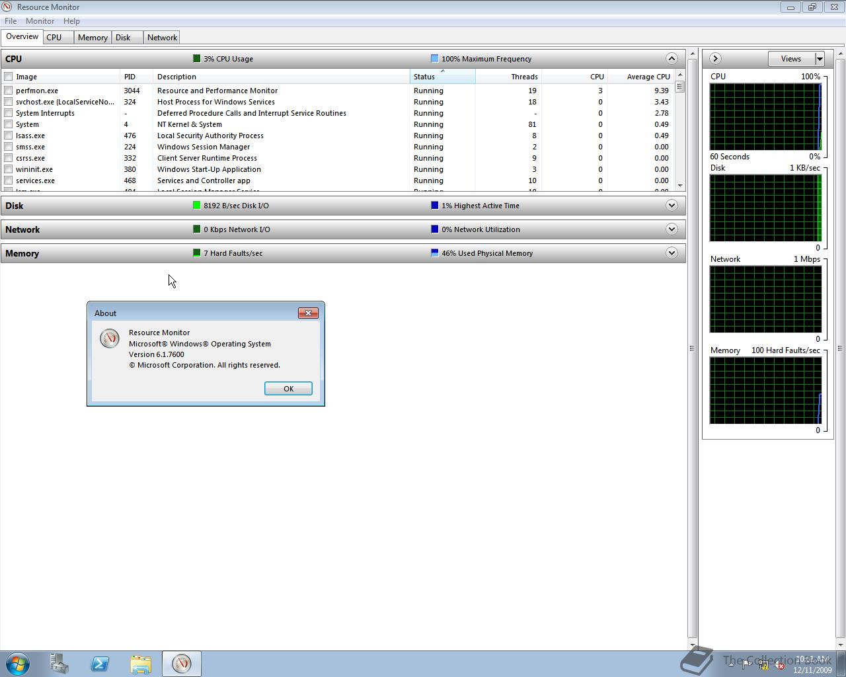Click the Highest Active Time blue indicator
Image resolution: width=846 pixels, height=677 pixels.
click(x=434, y=205)
